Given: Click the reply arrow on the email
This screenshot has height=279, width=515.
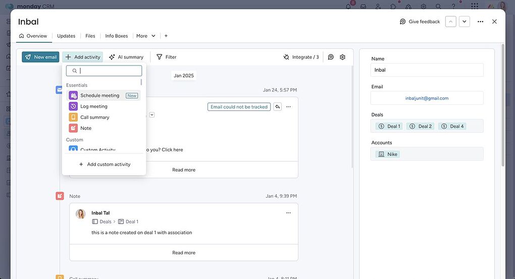Looking at the screenshot, I should (278, 107).
